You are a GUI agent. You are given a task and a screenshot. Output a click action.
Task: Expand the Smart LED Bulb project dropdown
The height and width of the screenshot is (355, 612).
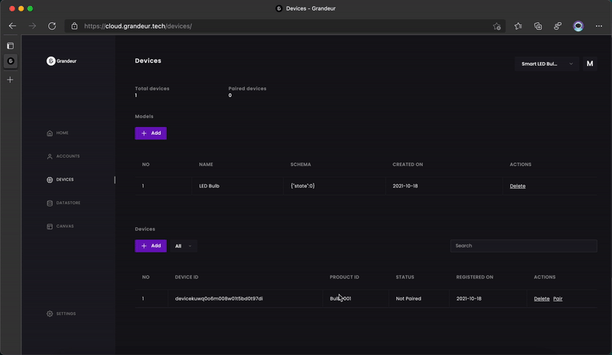pyautogui.click(x=547, y=64)
